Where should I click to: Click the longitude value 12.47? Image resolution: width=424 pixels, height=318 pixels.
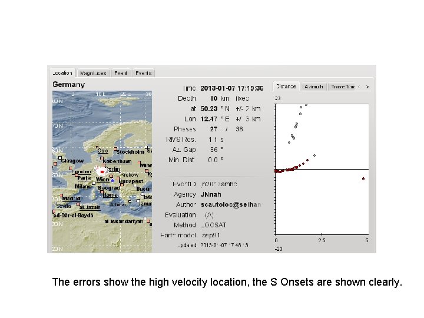coord(209,119)
